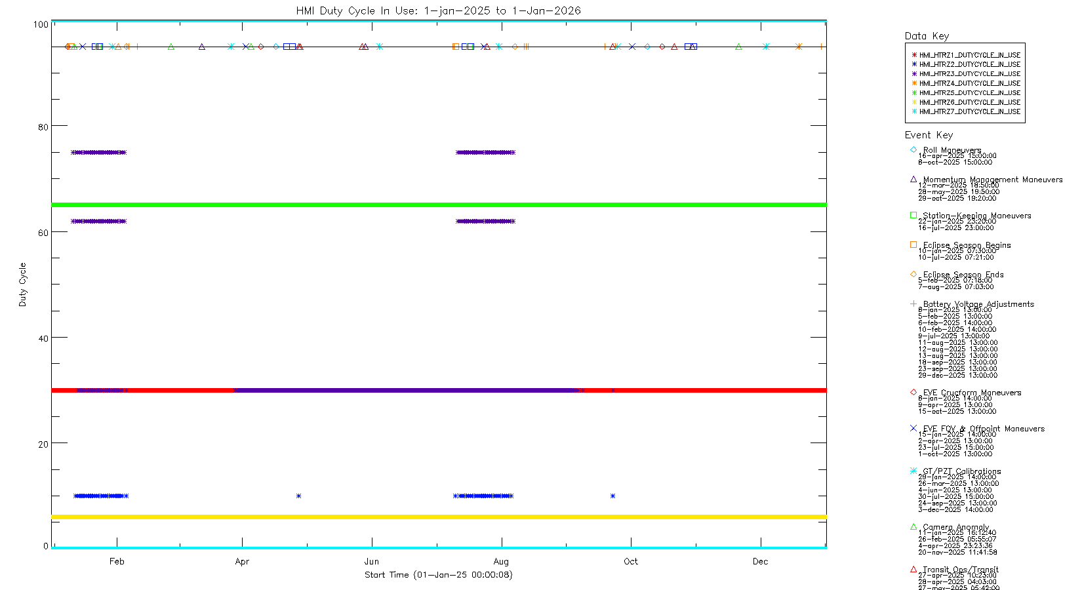Click the Data Key heading

(927, 36)
